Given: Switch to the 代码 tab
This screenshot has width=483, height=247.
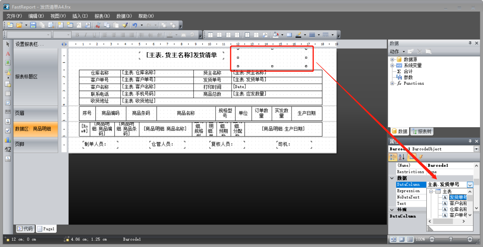Looking at the screenshot, I should [x=25, y=229].
